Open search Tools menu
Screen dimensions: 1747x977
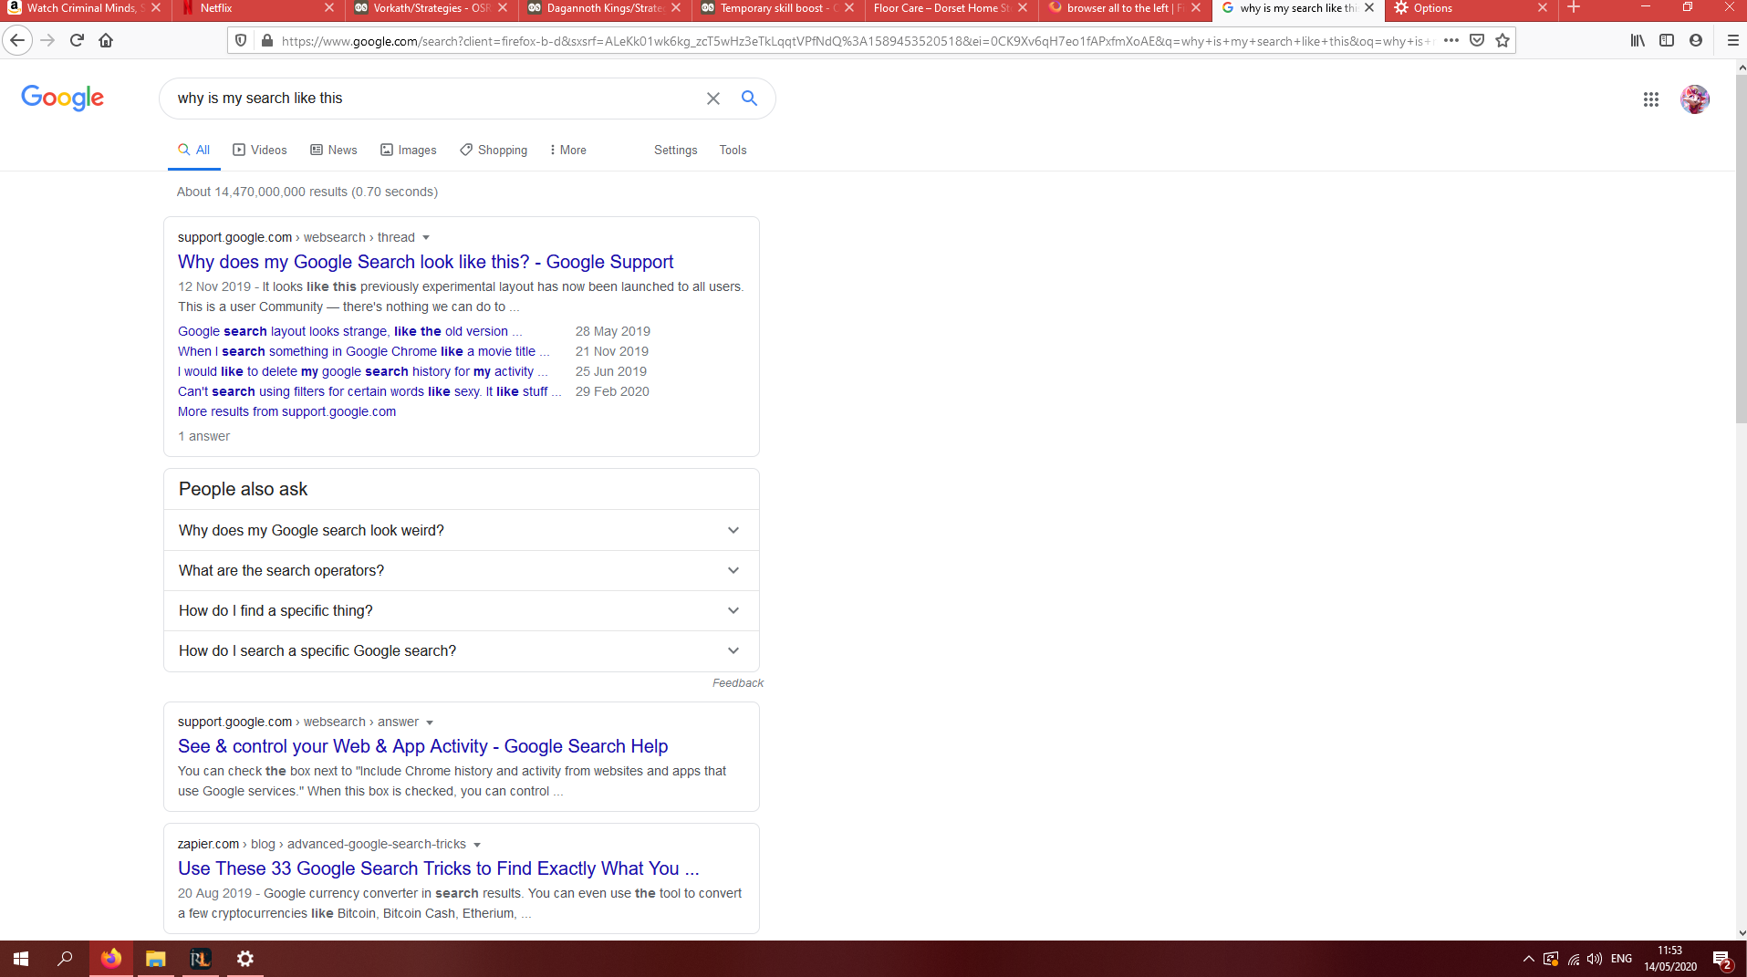[x=733, y=150]
